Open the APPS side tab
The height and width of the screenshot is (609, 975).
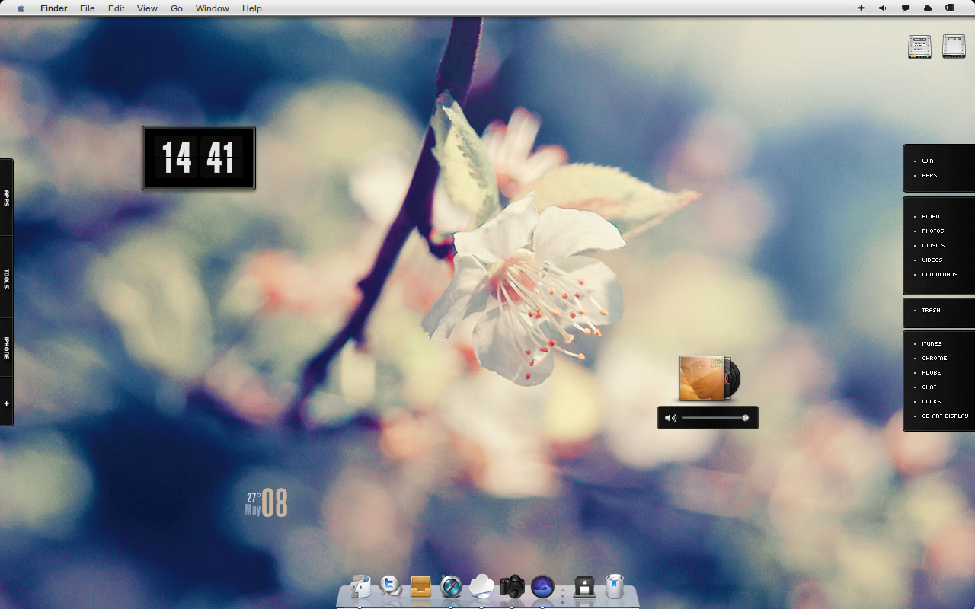[x=6, y=198]
